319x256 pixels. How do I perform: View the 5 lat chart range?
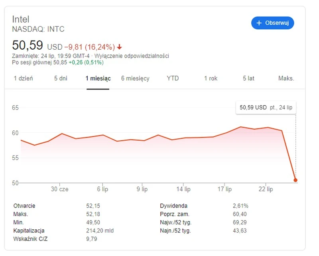coord(248,78)
